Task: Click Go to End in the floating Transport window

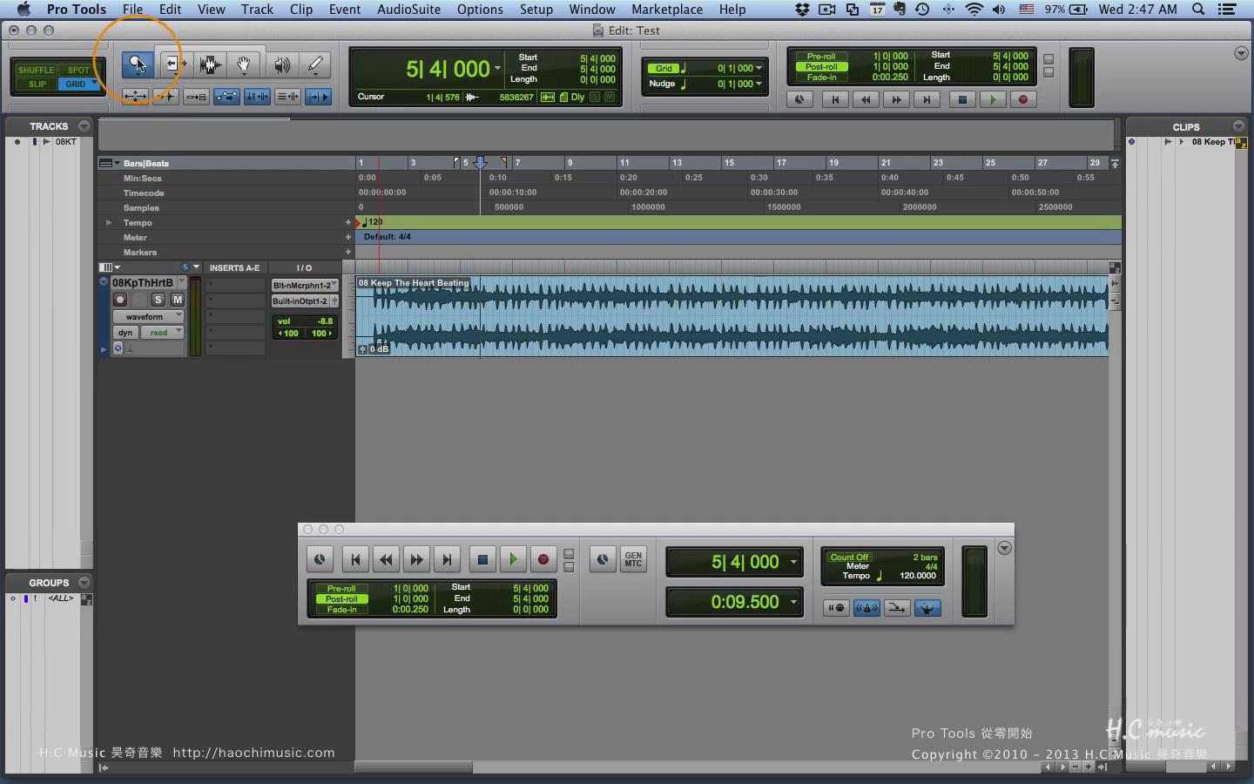Action: (447, 559)
